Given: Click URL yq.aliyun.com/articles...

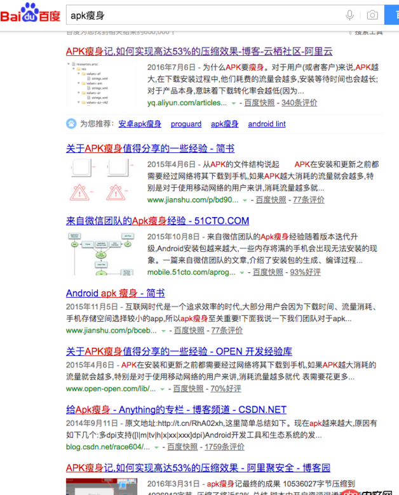Looking at the screenshot, I should click(187, 103).
